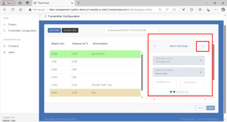Image resolution: width=227 pixels, height=122 pixels.
Task: Click the browser extensions icon
Action: pos(191,10)
